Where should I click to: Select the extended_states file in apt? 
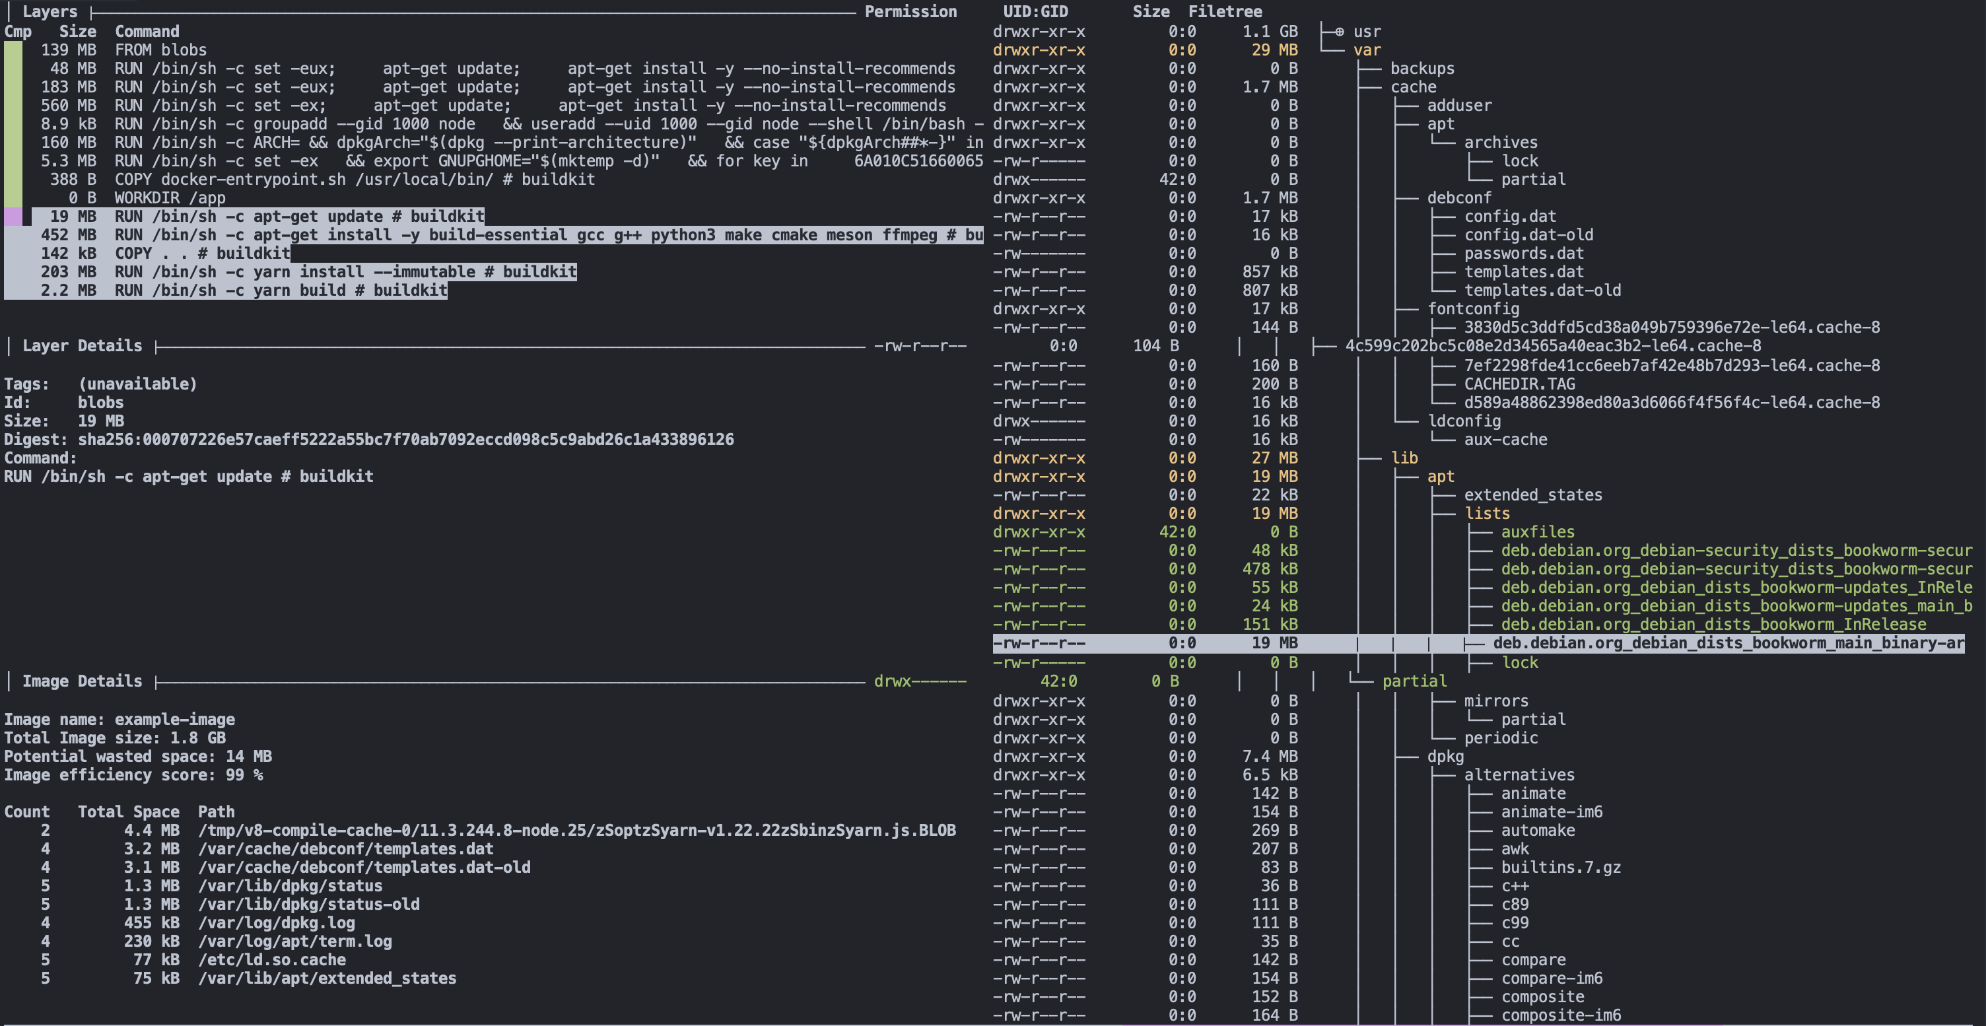1532,495
